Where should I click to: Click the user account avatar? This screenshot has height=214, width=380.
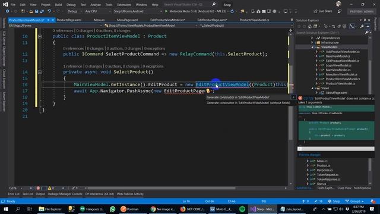[338, 4]
